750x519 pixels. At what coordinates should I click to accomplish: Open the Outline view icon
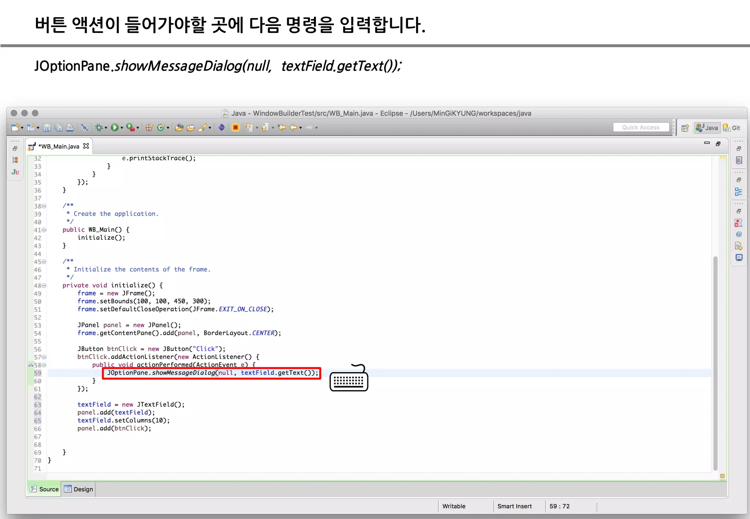[739, 191]
